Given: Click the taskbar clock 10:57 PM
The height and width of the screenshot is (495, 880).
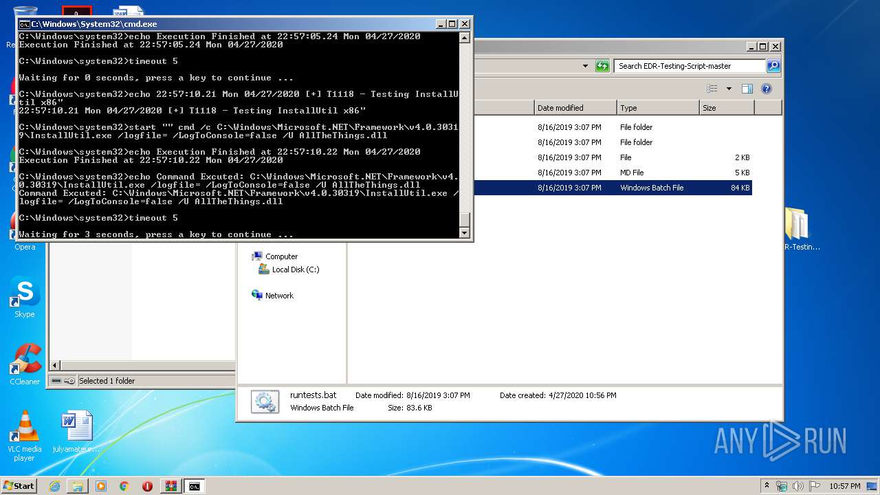Looking at the screenshot, I should pos(844,486).
